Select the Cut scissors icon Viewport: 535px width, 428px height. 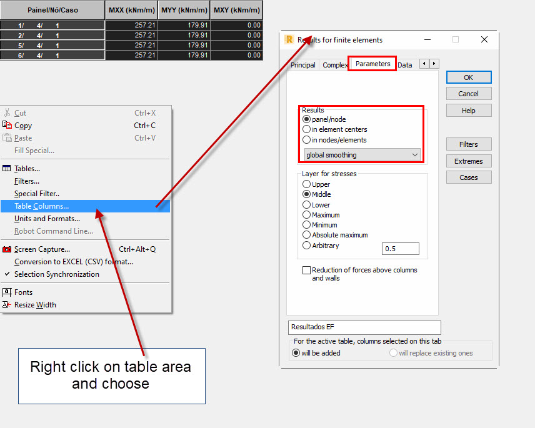(x=7, y=113)
